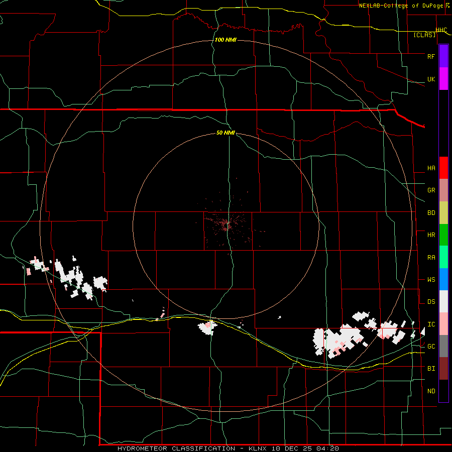Click the Hydrometeor Classification KLNX title caption

[x=228, y=448]
